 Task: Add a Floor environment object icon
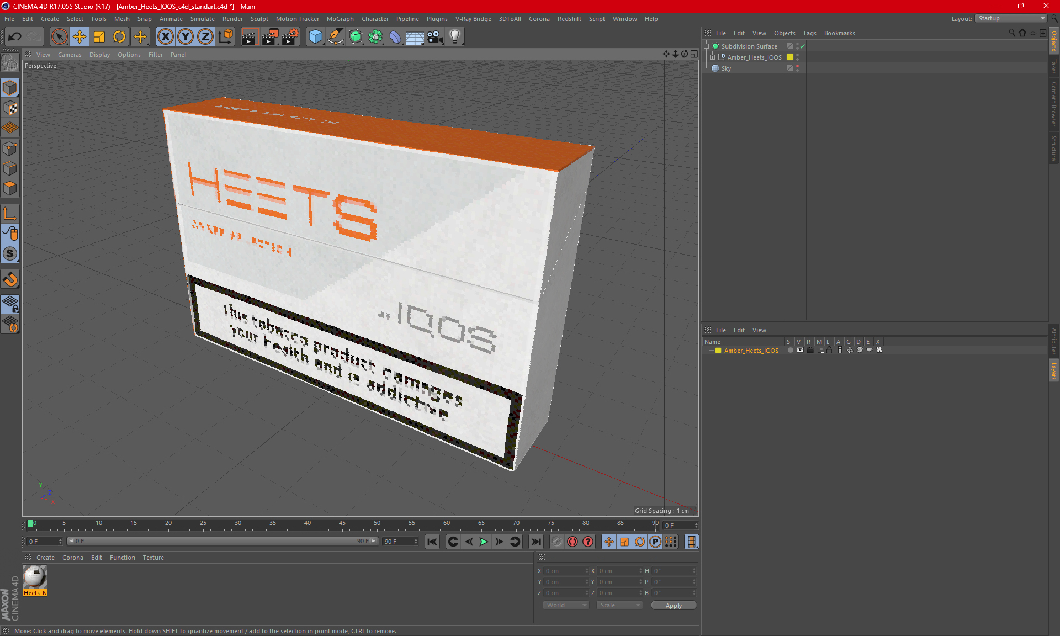(415, 37)
